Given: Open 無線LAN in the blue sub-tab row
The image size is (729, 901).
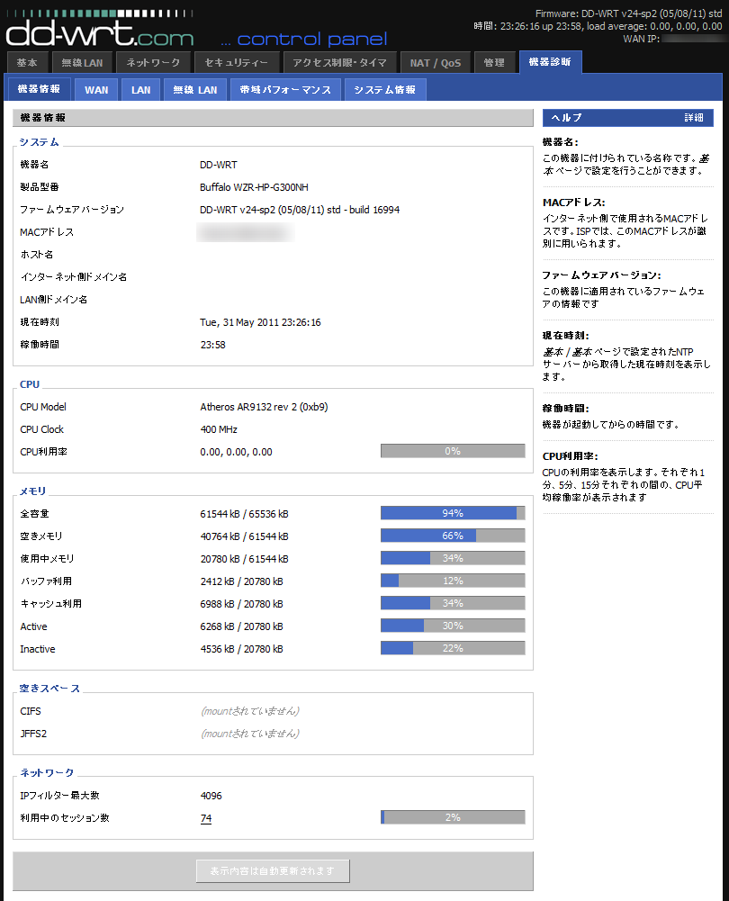Looking at the screenshot, I should click(x=194, y=90).
